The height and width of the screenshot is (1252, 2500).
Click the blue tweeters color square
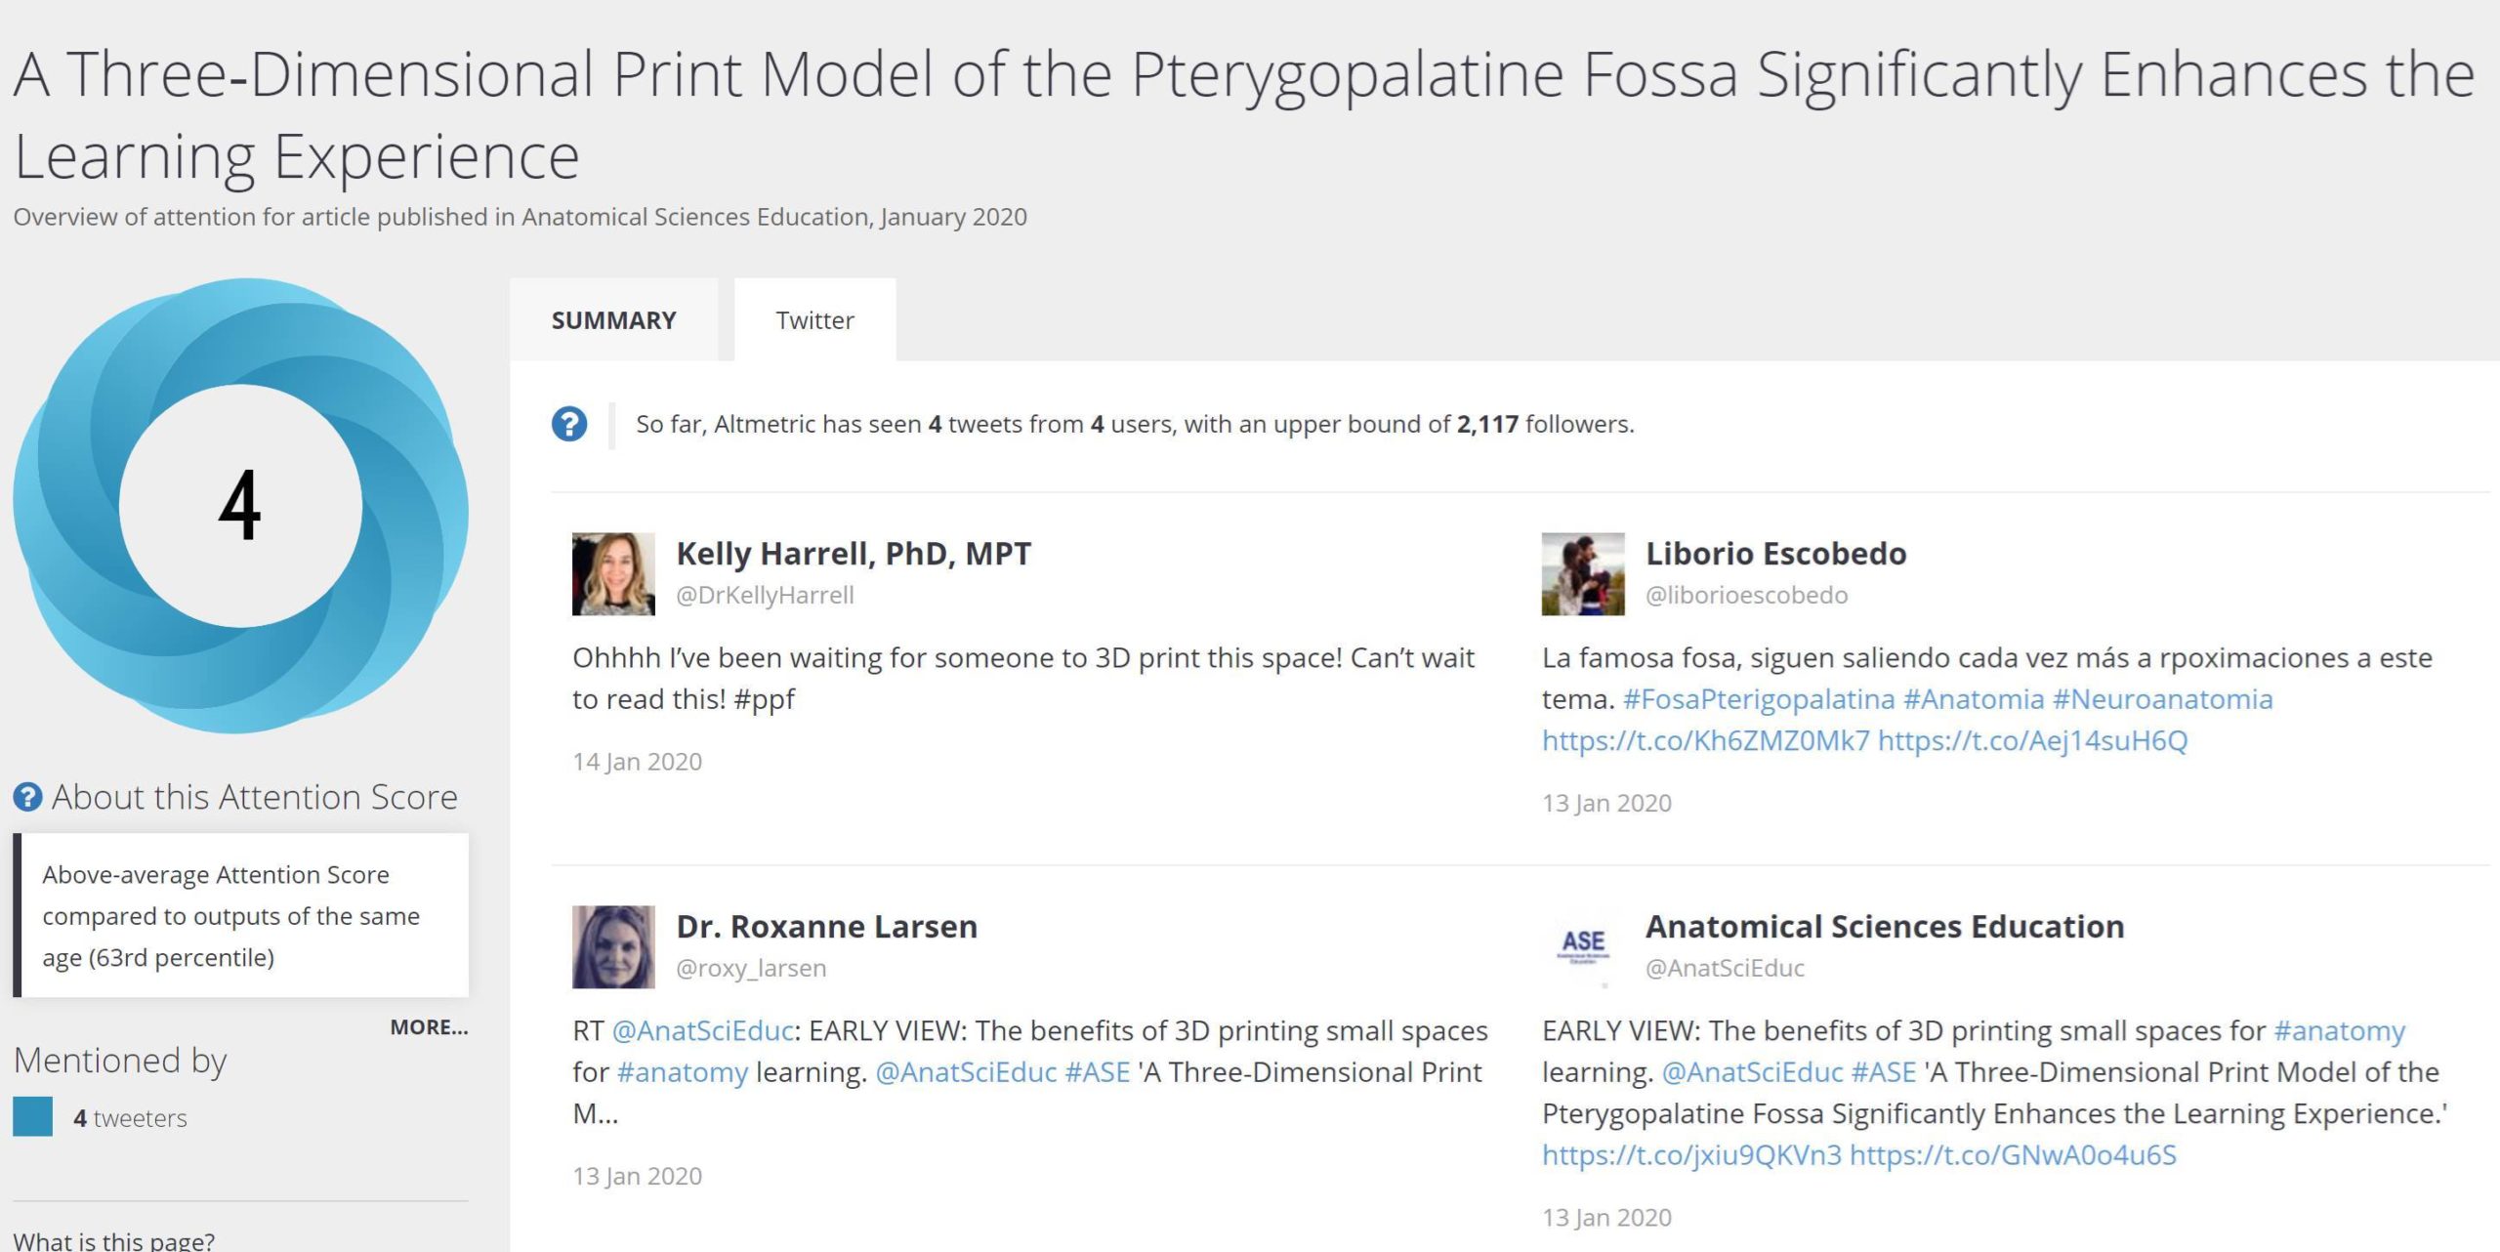click(x=33, y=1117)
